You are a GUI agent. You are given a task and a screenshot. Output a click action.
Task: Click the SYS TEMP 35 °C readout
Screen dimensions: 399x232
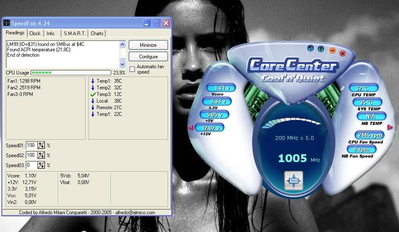pos(367,102)
